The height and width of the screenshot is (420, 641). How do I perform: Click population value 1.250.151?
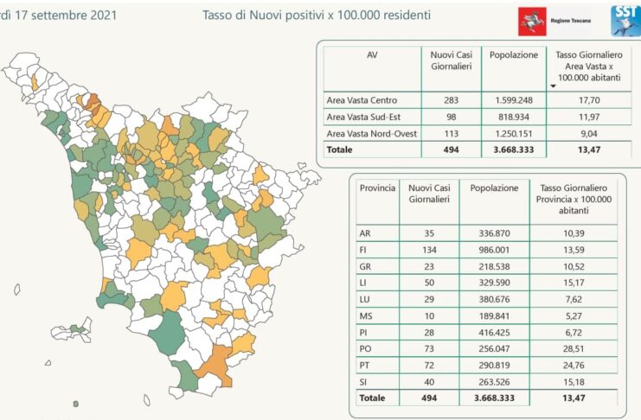[x=514, y=134]
